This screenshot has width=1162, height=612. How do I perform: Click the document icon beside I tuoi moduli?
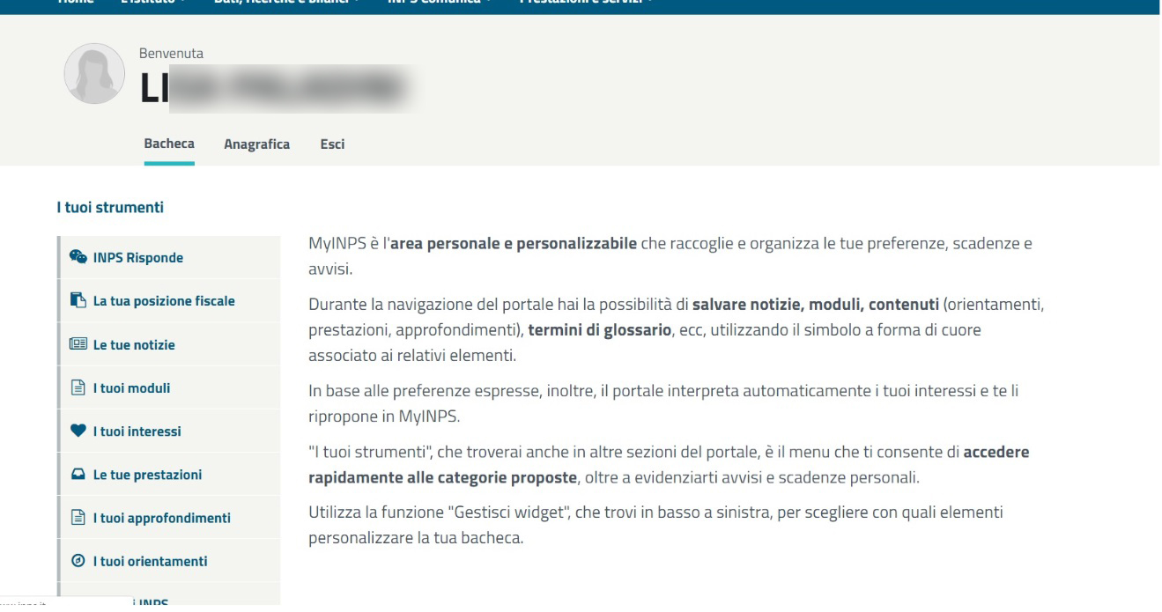pyautogui.click(x=78, y=387)
